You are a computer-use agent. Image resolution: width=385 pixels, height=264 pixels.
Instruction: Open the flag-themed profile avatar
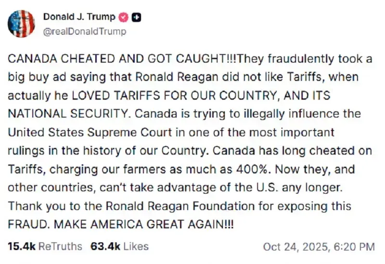tap(22, 24)
